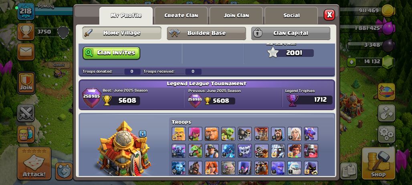Select the Builder Base view

coord(206,33)
